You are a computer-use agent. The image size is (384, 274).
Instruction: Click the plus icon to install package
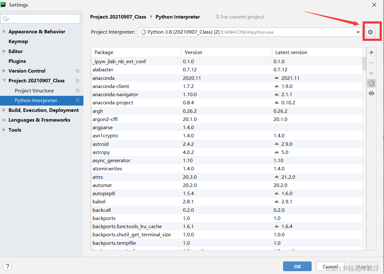(x=371, y=52)
